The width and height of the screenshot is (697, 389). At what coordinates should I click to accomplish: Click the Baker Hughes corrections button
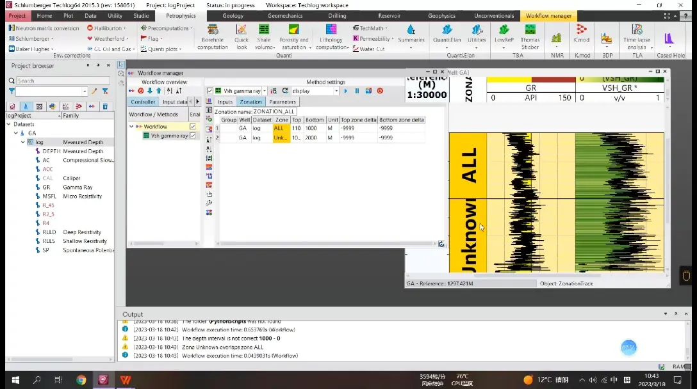(x=31, y=49)
